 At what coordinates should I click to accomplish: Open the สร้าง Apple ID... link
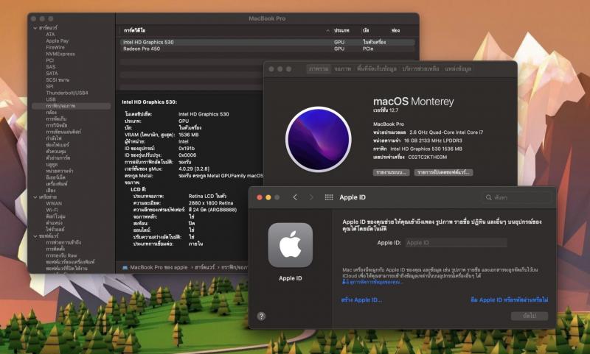(x=361, y=300)
